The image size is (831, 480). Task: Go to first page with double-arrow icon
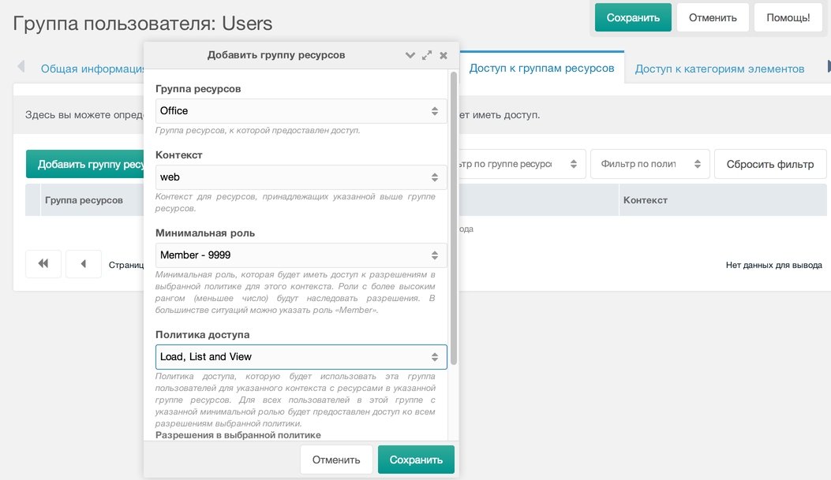[x=43, y=263]
